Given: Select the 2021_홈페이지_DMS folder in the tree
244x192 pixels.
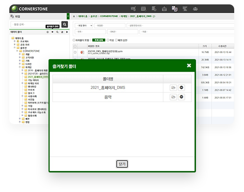Looking at the screenshot, I should coord(38,77).
